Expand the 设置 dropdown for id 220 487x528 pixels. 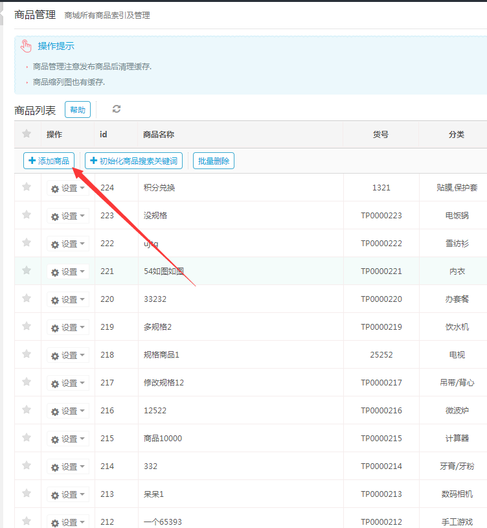(68, 300)
